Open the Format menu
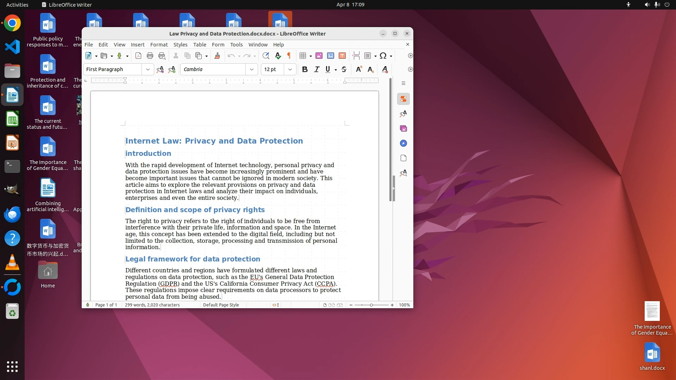This screenshot has height=380, width=676. 159,45
